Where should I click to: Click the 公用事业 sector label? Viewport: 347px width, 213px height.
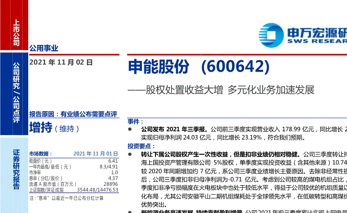pos(43,48)
